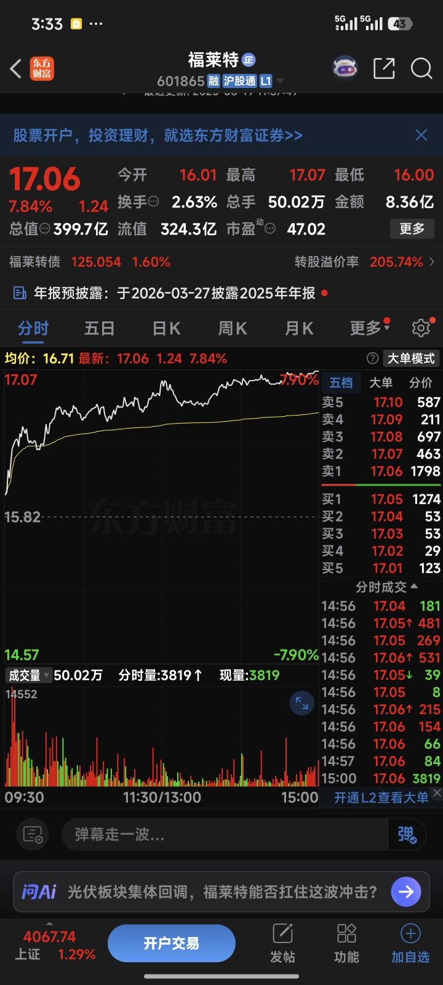This screenshot has width=443, height=985.
Task: Tap the 卖5 17.10 order row
Action: tap(381, 403)
